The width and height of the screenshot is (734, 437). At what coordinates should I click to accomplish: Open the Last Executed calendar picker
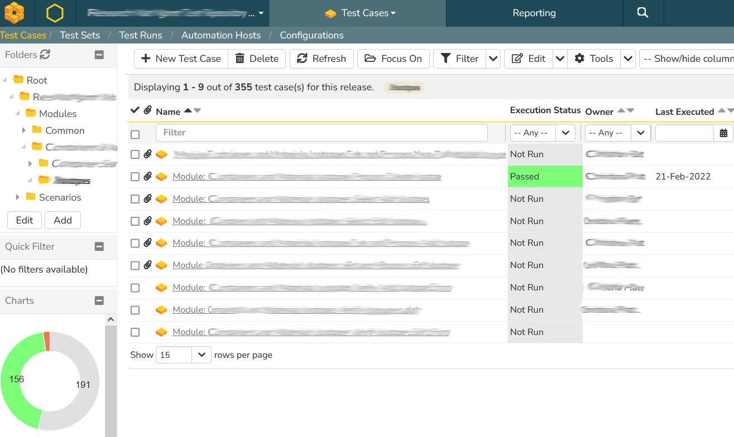point(723,133)
